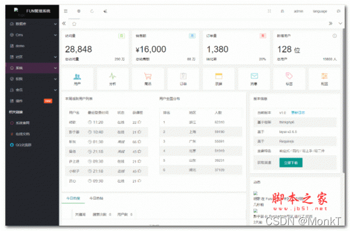This screenshot has width=350, height=231.
Task: Click population cell 62310
Action: coord(219,122)
